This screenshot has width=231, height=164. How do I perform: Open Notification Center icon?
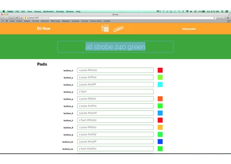coord(227,11)
